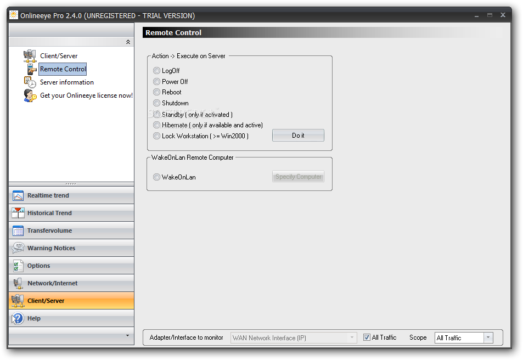Open the Help section
This screenshot has width=523, height=360.
71,318
